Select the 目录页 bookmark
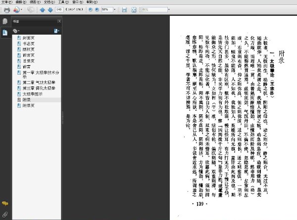 click(x=29, y=61)
